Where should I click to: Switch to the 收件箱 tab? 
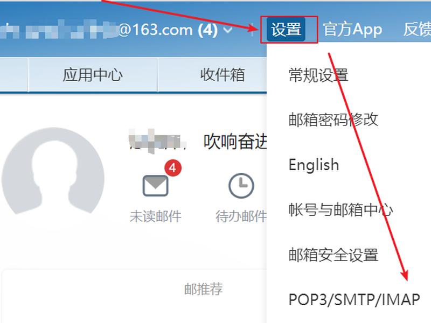[x=222, y=75]
